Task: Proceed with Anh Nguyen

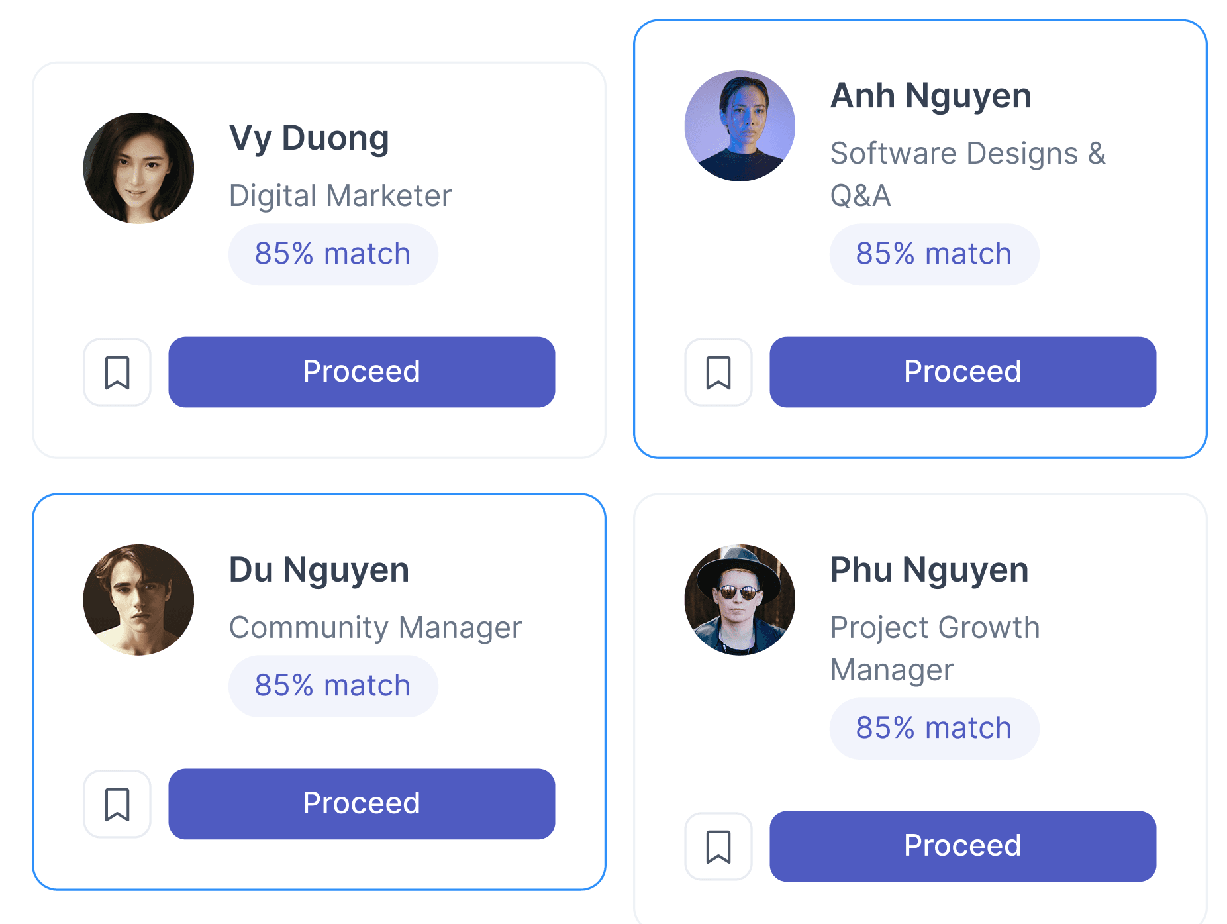Action: point(963,372)
